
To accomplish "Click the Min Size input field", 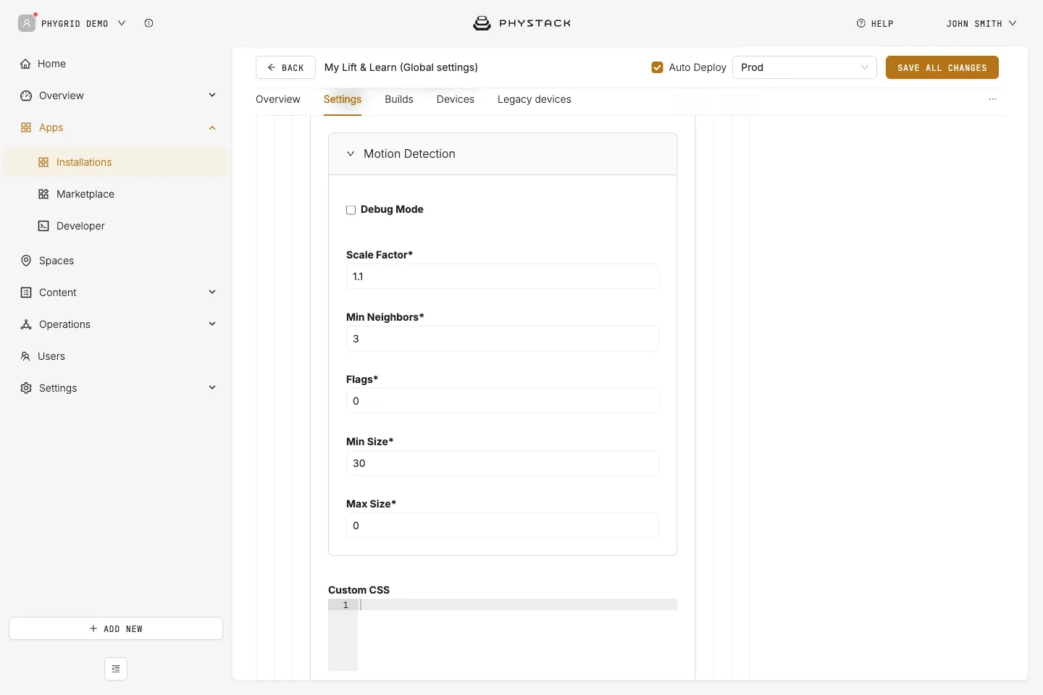I will point(503,463).
